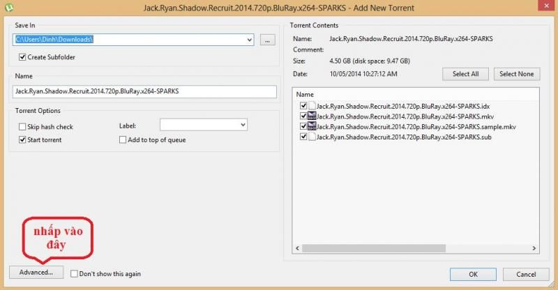Screen dimensions: 558x290
Task: Click the Select All button
Action: click(465, 74)
